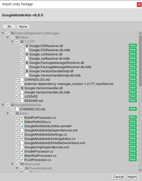Click the GoogleMobileAds folder icon
The image size is (142, 181).
[x=13, y=105]
